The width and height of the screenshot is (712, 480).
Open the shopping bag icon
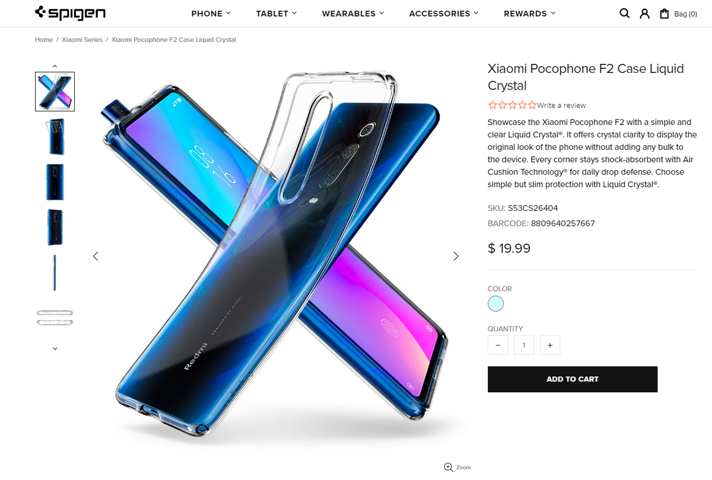click(x=665, y=14)
